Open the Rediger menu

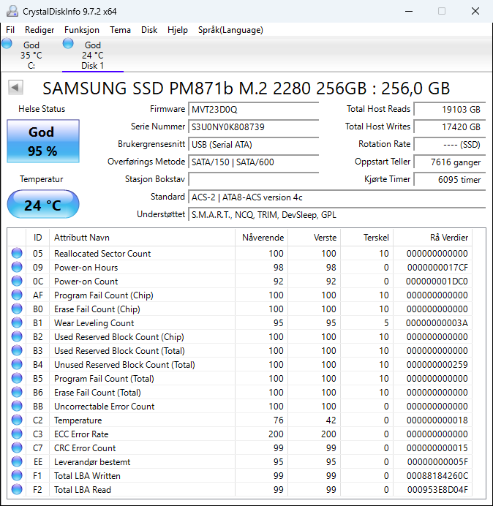pos(39,30)
